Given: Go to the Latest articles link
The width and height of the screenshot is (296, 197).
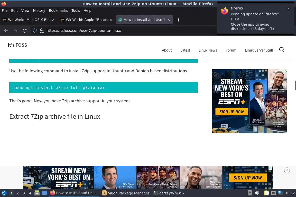Looking at the screenshot, I should [185, 50].
